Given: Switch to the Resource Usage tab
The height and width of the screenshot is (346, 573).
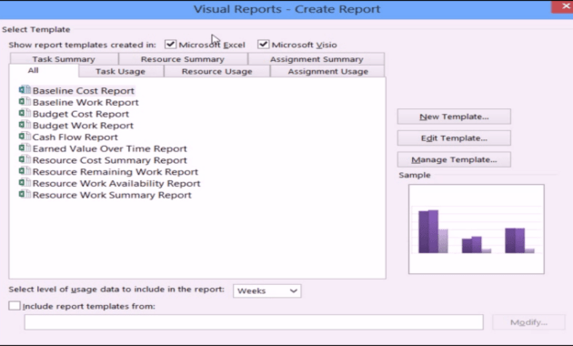Looking at the screenshot, I should pos(217,71).
